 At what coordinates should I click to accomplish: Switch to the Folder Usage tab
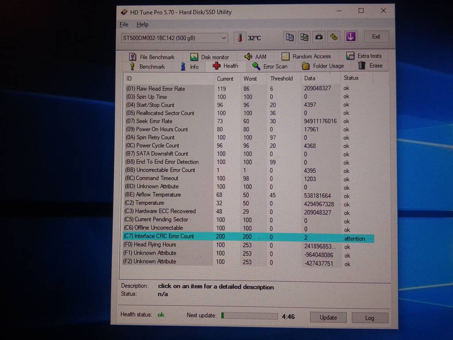pos(323,66)
